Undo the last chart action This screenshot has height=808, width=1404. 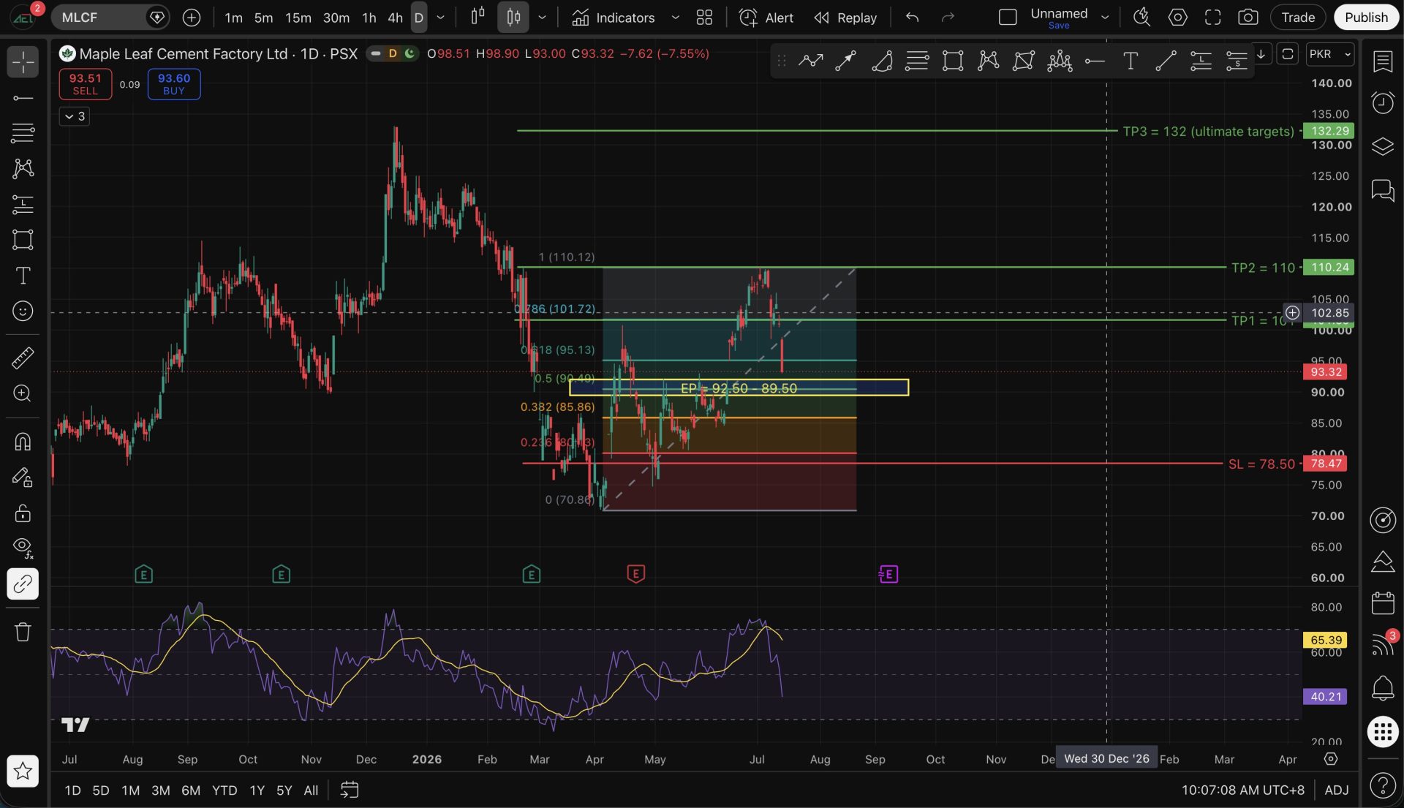coord(912,18)
